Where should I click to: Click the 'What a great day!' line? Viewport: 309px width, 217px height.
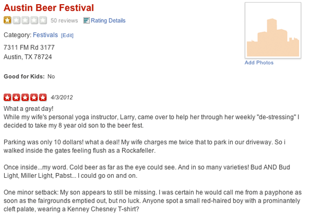click(28, 109)
